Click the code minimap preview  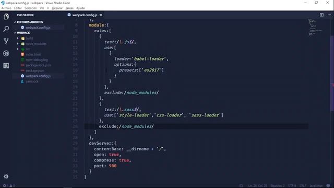pos(315,27)
